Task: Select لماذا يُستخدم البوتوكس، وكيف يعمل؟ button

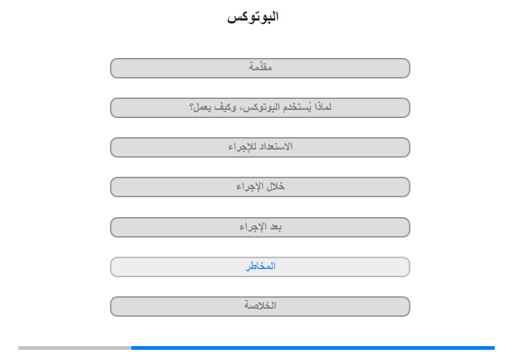Action: [259, 108]
